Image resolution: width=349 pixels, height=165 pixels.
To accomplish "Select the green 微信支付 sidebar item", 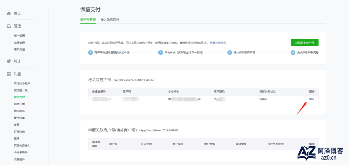I will 19,97.
